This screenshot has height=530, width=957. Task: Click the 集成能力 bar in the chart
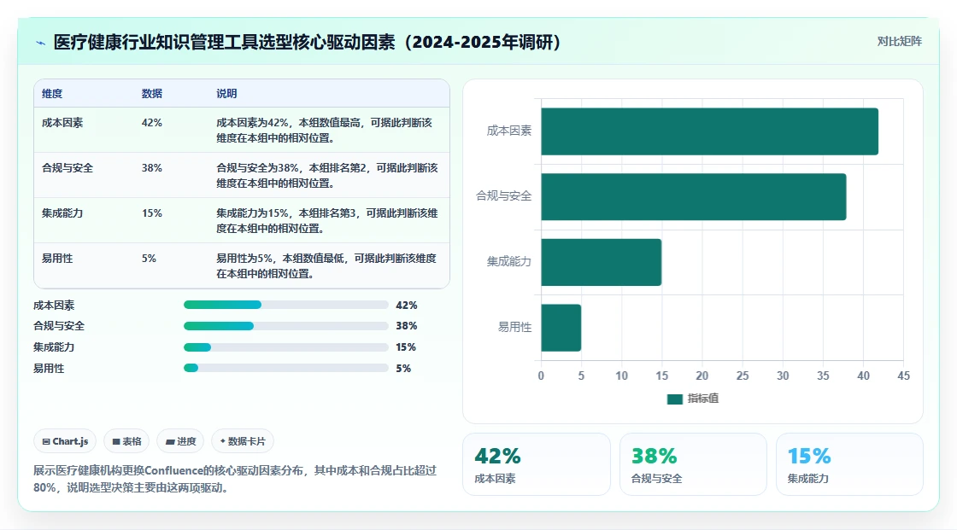tap(602, 262)
